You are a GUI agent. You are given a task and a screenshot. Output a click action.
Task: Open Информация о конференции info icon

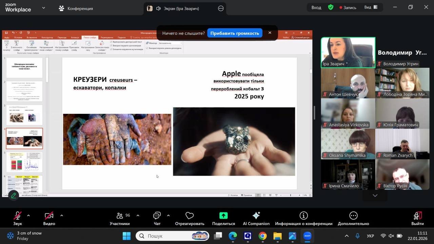[x=303, y=216]
